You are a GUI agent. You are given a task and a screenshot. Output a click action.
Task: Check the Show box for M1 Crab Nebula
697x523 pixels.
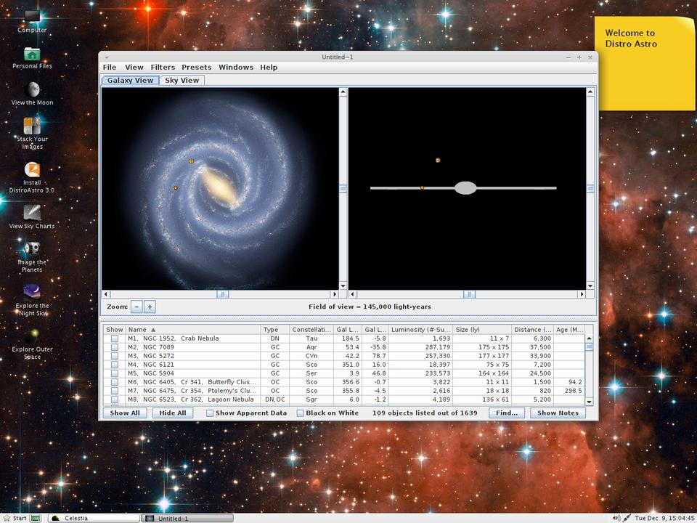point(115,338)
